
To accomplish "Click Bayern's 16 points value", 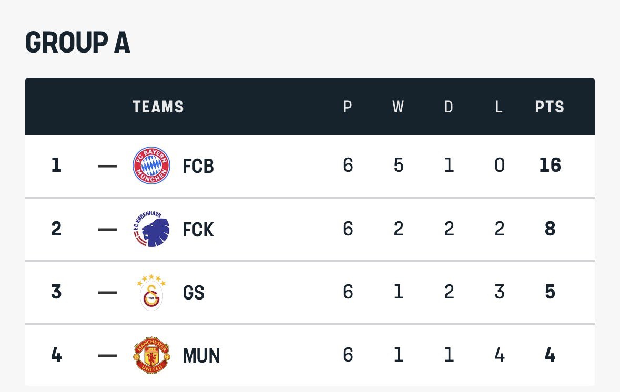I will click(x=550, y=166).
